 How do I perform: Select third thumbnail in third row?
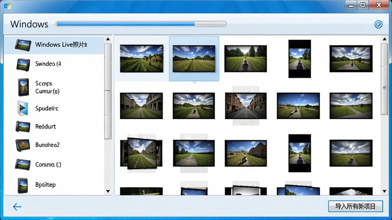[246, 153]
